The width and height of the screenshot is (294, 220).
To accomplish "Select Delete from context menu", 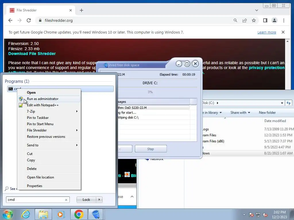I will 49,169.
